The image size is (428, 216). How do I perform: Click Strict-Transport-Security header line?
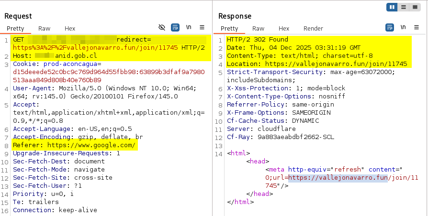(311, 72)
